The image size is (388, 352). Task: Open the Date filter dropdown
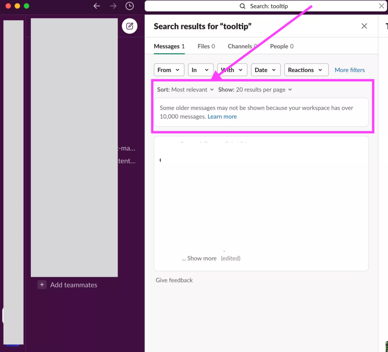266,70
